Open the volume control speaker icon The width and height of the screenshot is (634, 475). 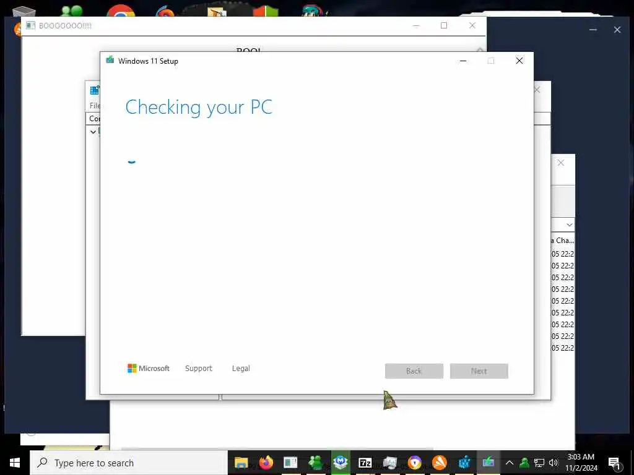[554, 463]
